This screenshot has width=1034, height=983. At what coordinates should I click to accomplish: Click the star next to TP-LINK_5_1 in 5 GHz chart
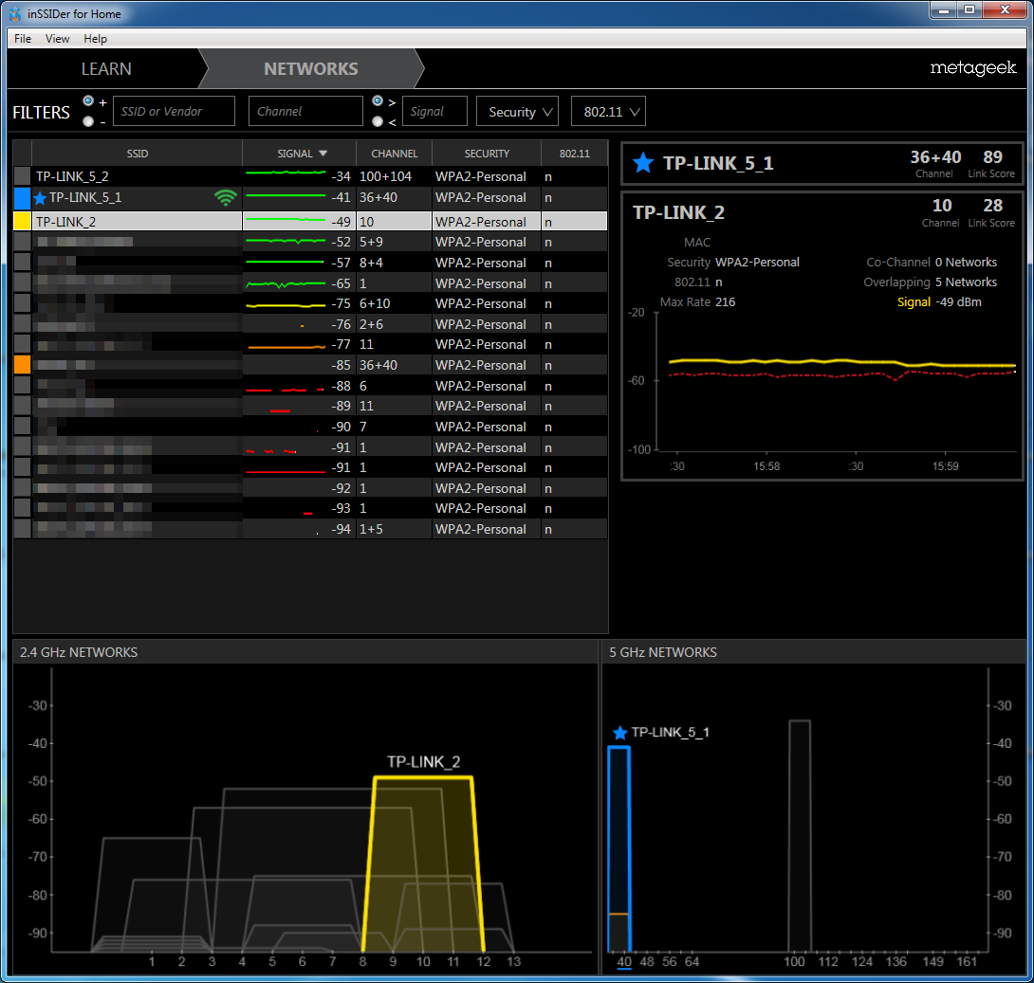click(619, 733)
